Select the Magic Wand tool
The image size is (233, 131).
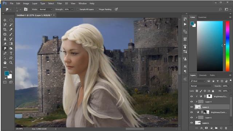click(x=11, y=25)
